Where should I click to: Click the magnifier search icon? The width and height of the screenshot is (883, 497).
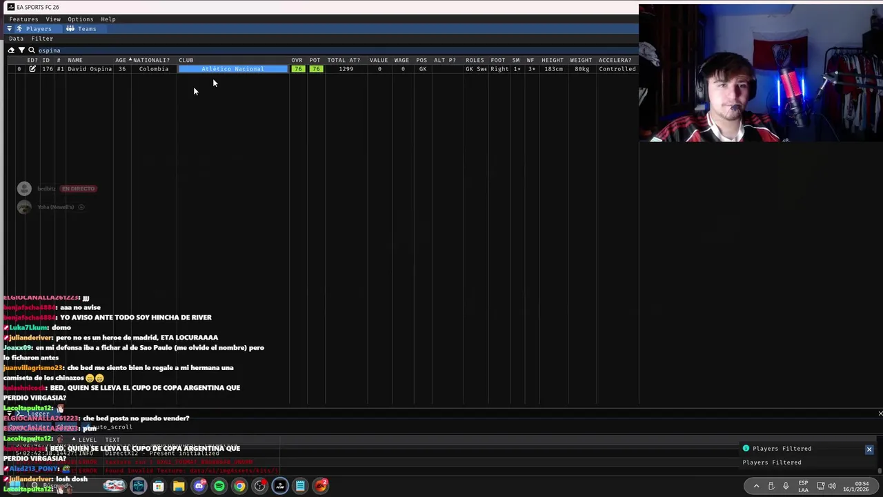(x=32, y=50)
